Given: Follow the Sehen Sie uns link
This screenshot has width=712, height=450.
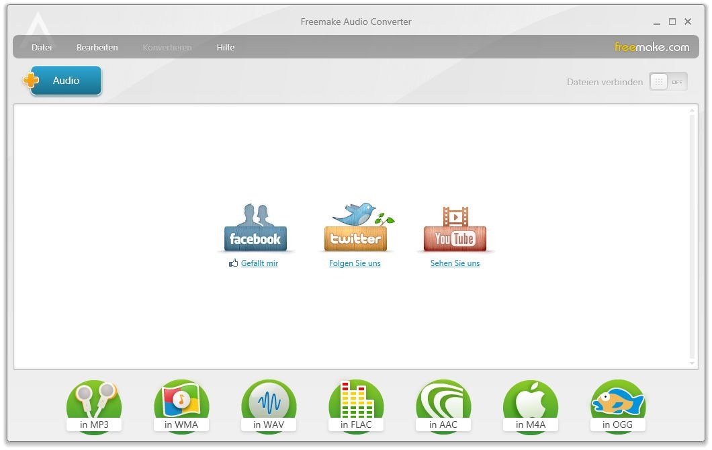Looking at the screenshot, I should coord(455,263).
